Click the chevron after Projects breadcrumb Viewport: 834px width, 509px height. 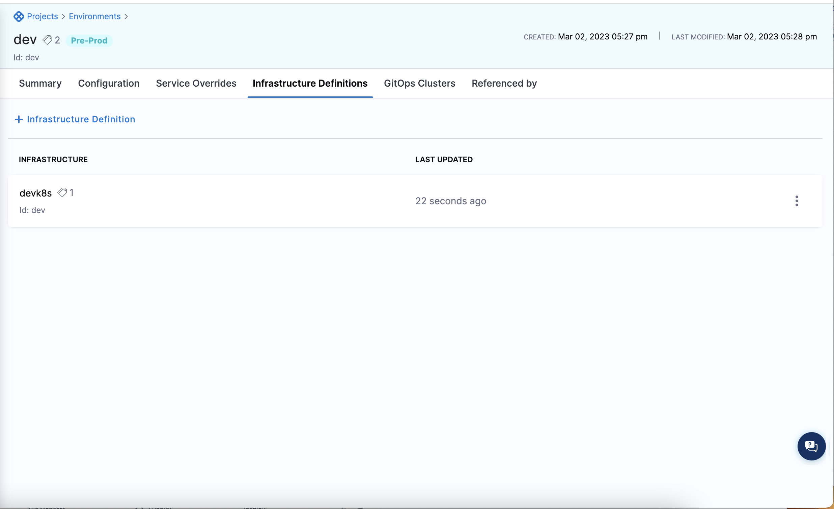click(63, 17)
